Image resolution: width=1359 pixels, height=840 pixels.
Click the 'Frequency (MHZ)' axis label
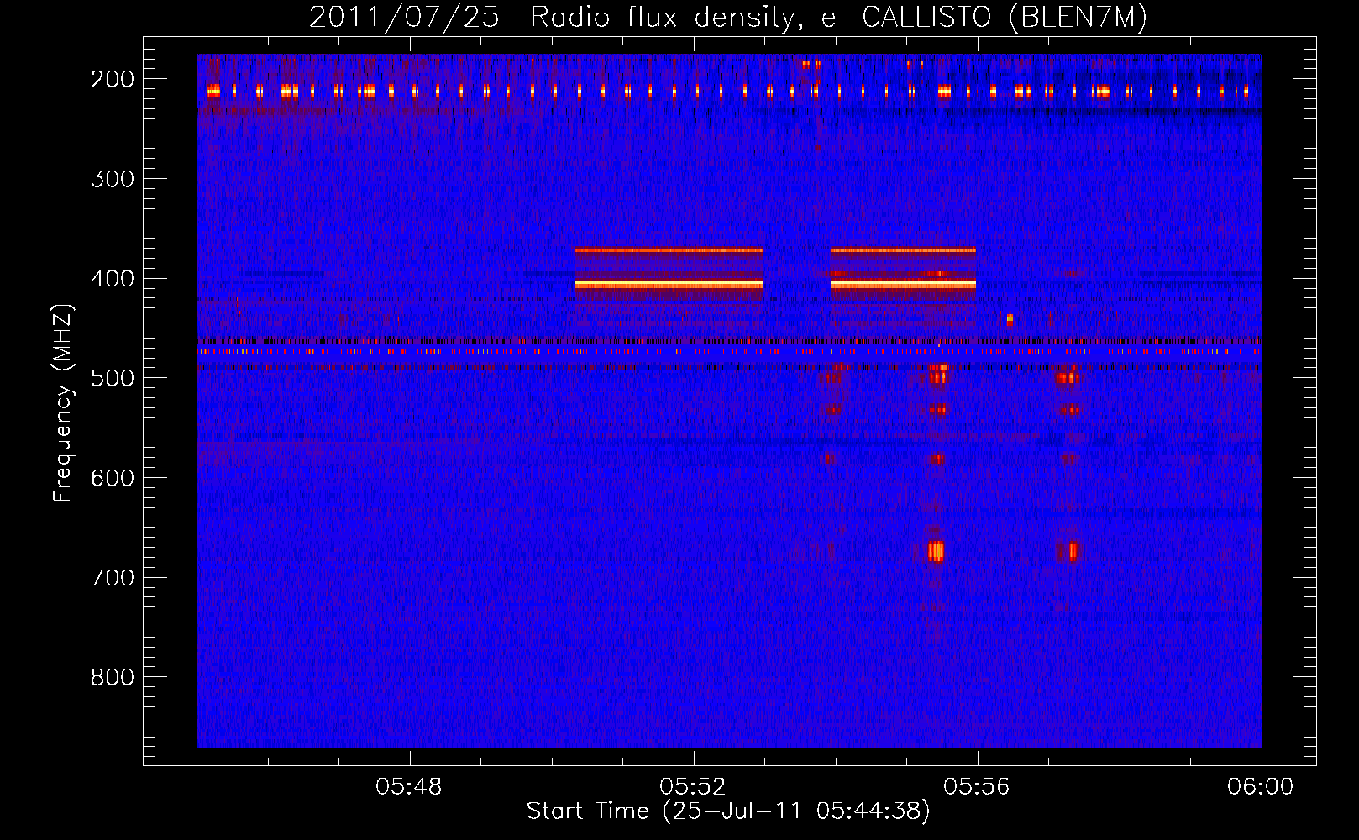click(x=63, y=402)
